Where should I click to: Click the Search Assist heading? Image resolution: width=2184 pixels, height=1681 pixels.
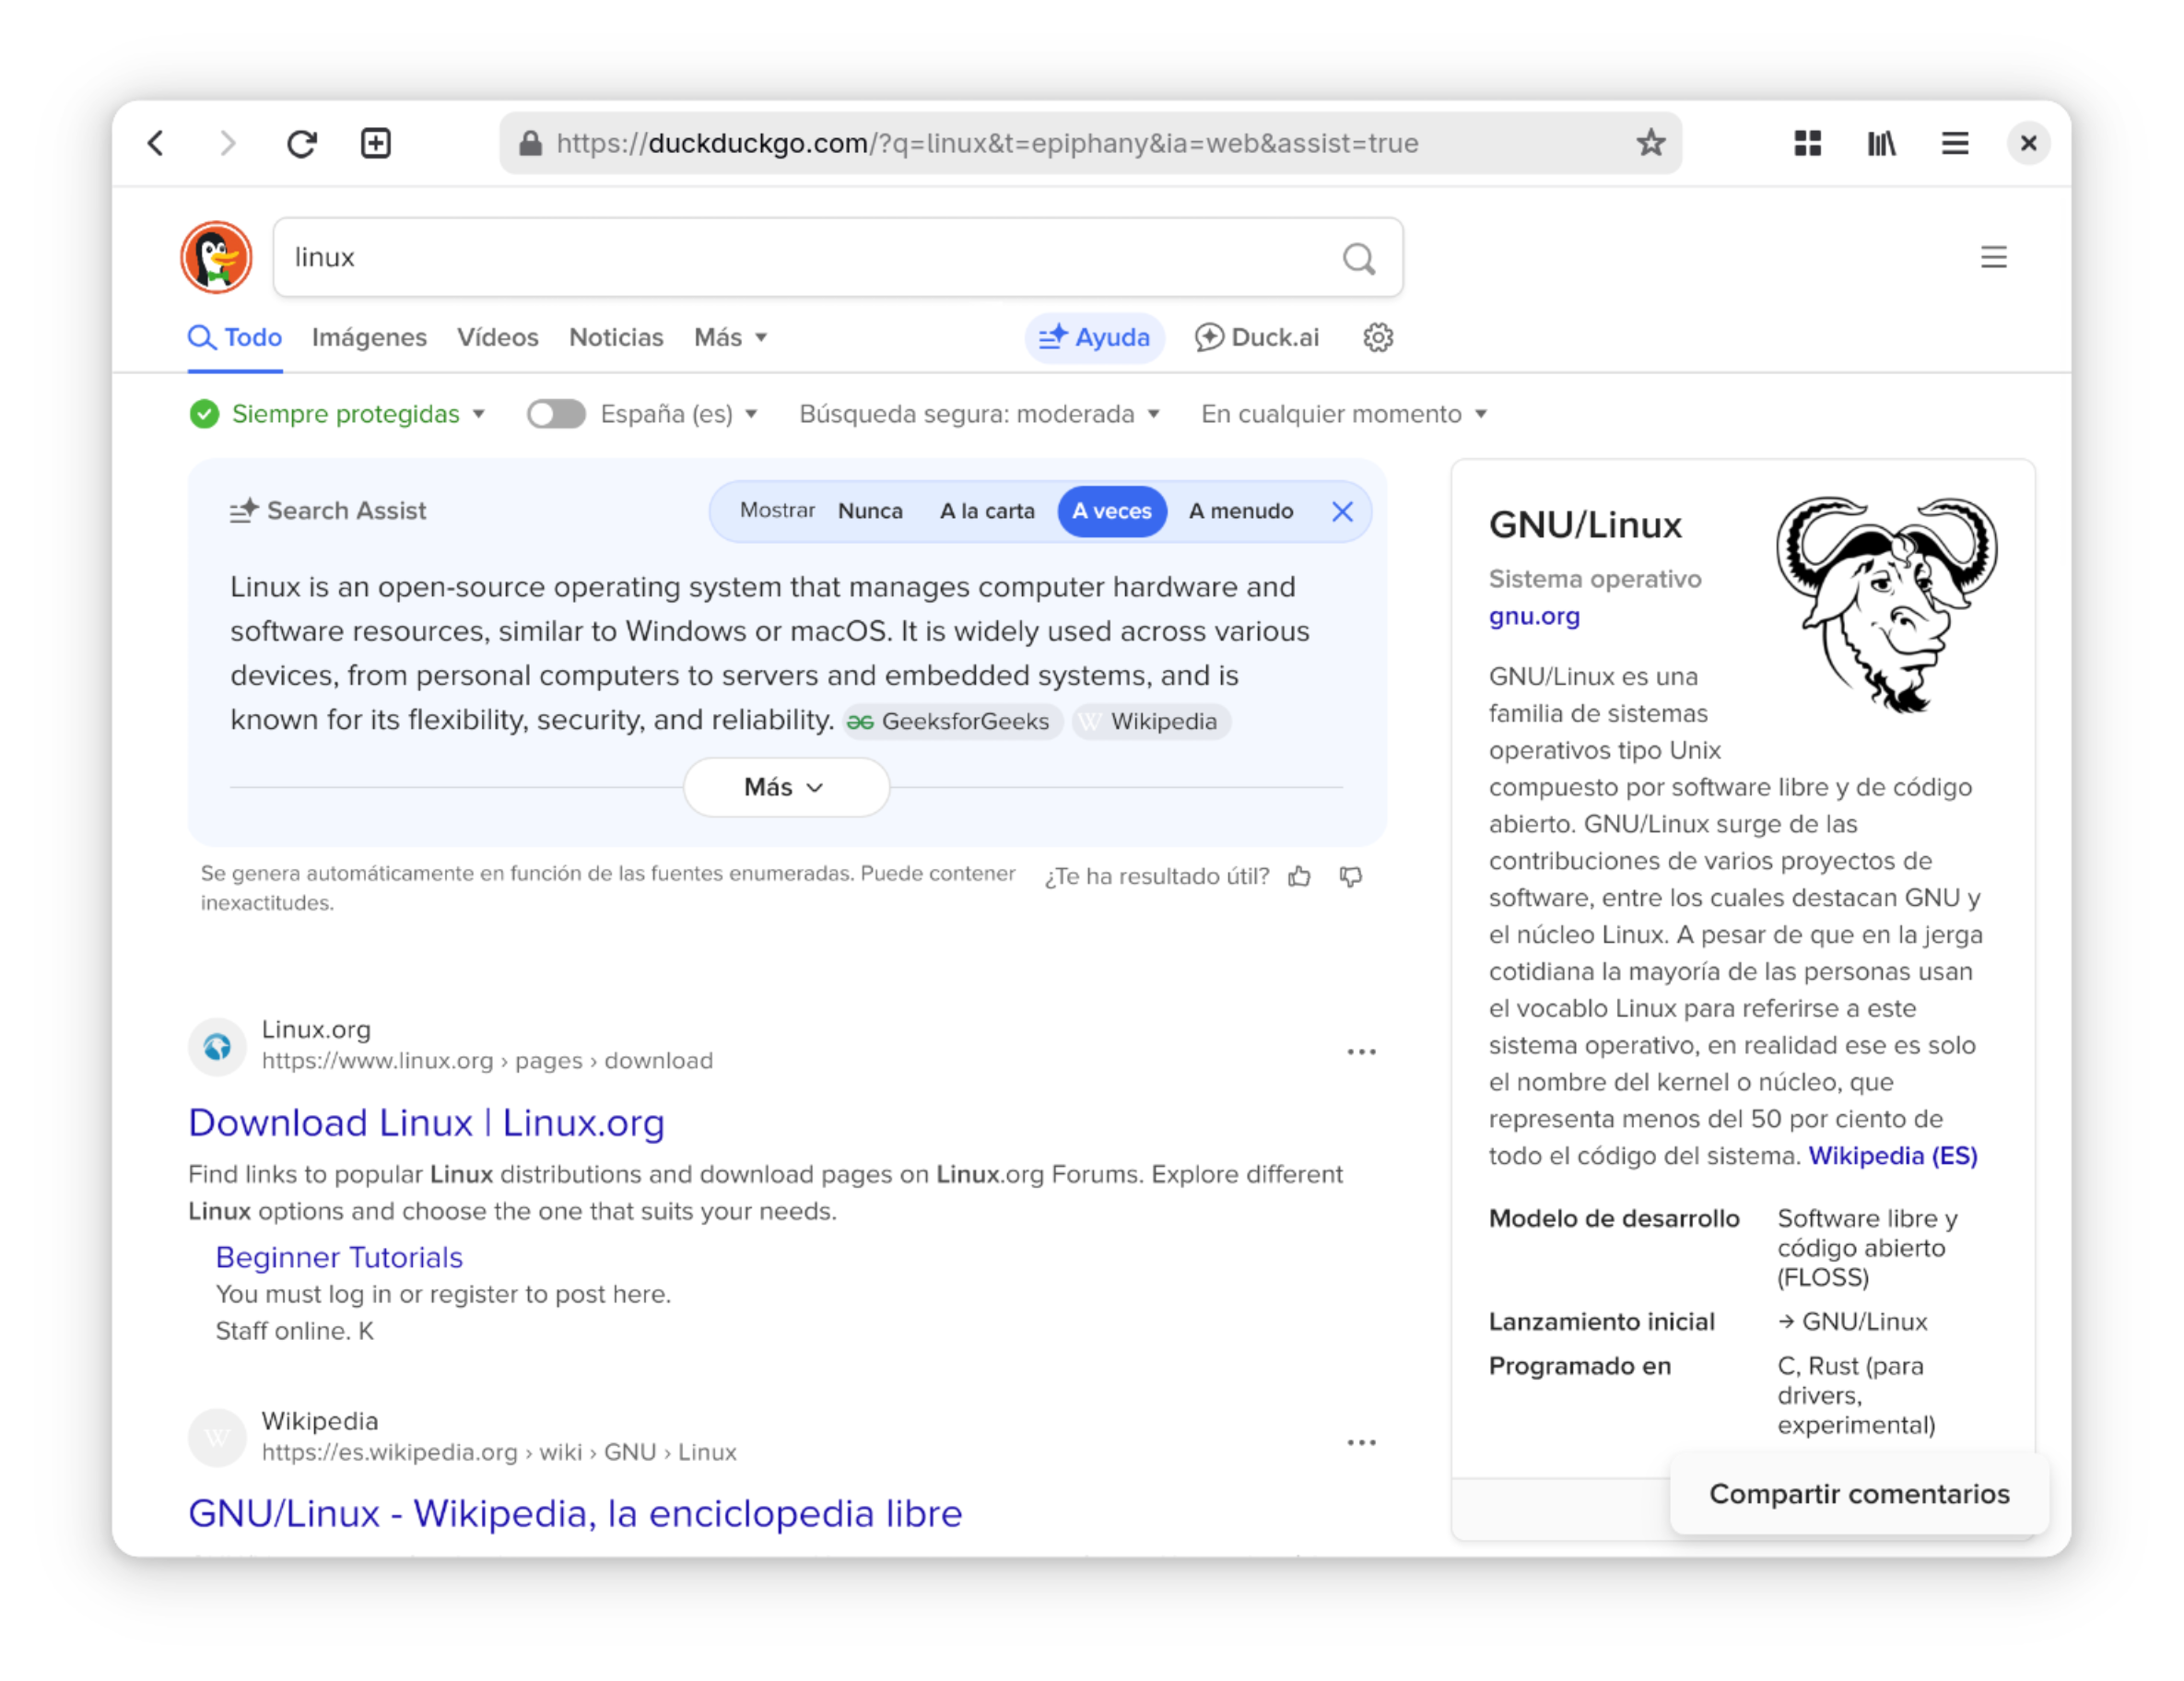point(328,511)
